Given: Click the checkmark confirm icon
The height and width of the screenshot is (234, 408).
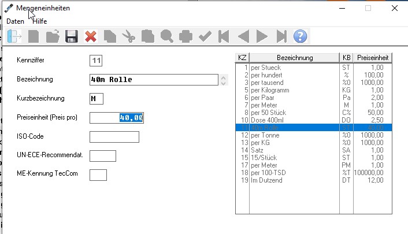Looking at the screenshot, I should (205, 36).
